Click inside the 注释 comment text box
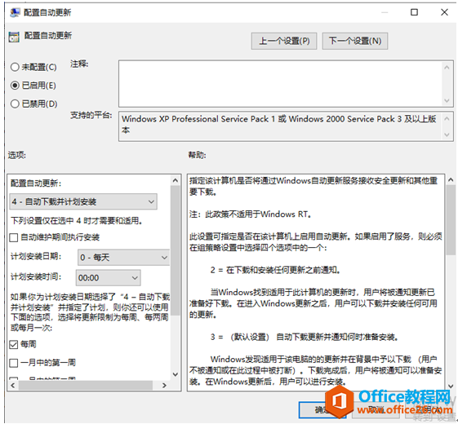This screenshot has width=458, height=424. click(x=280, y=84)
